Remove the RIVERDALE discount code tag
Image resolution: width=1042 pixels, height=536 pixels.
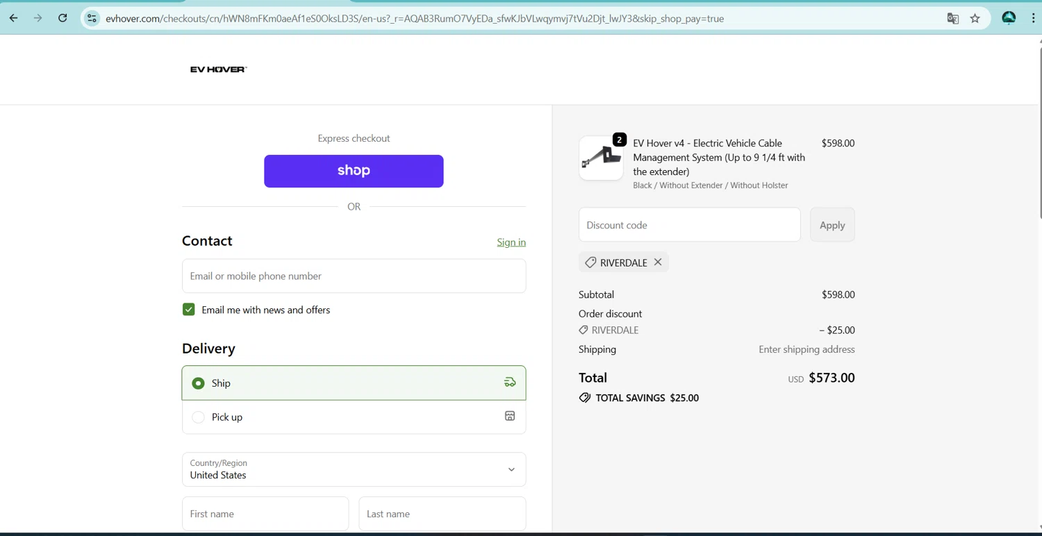(x=658, y=262)
